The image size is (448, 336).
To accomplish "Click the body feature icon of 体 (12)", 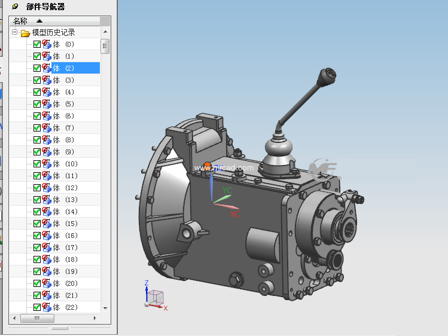I will click(46, 188).
